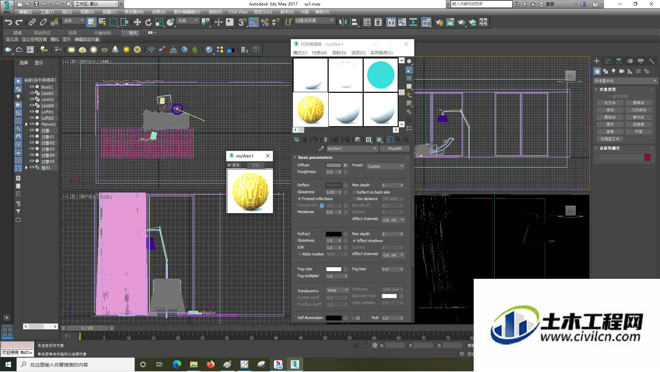Open the 渲染(R) menu

pos(215,12)
